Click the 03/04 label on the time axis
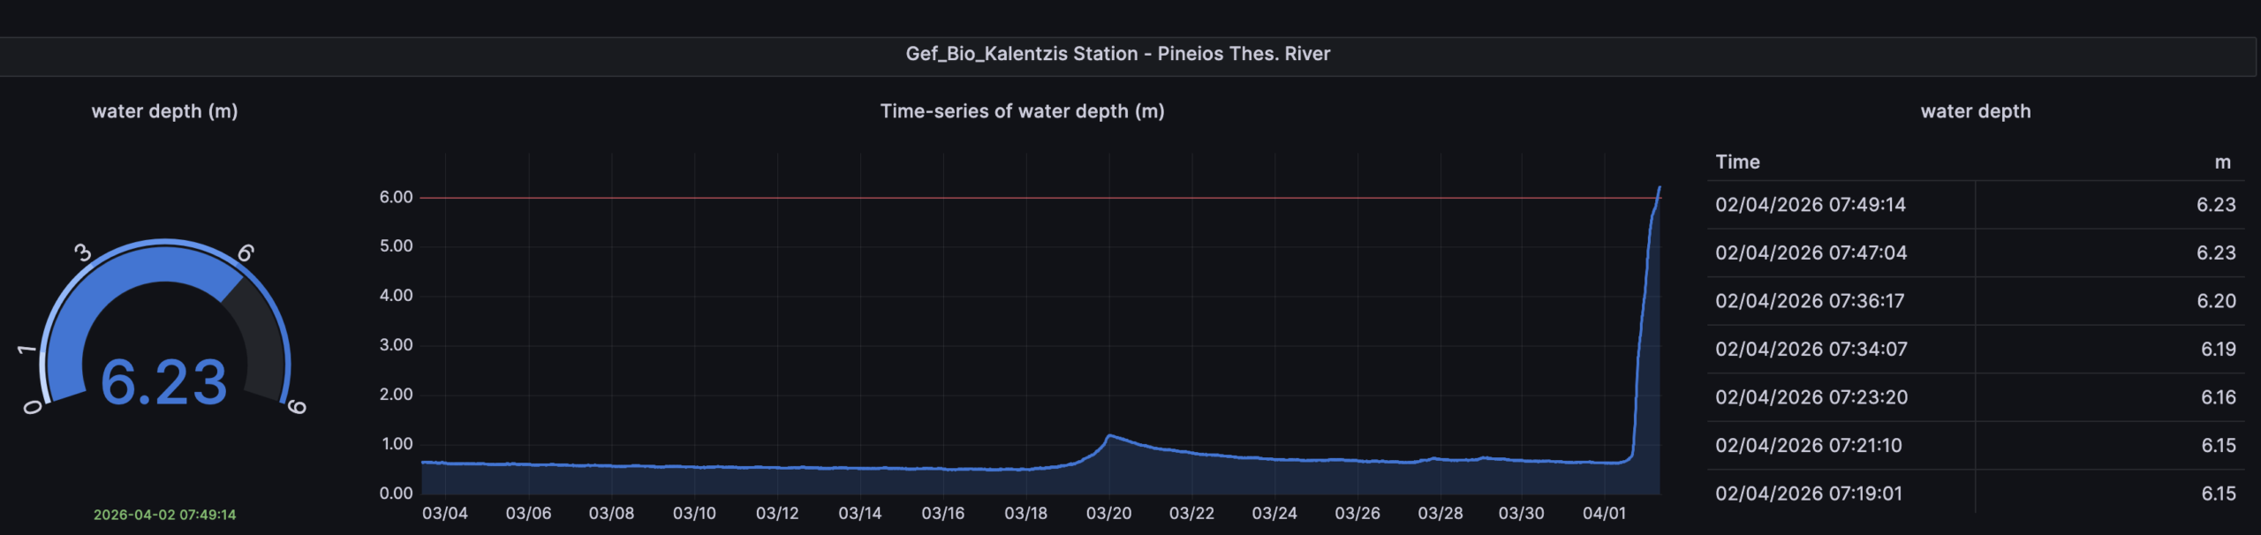The image size is (2261, 535). pyautogui.click(x=445, y=514)
